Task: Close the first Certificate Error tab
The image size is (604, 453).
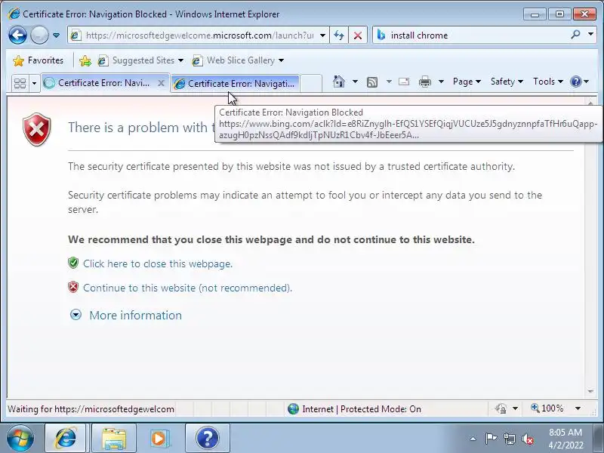Action: tap(161, 83)
